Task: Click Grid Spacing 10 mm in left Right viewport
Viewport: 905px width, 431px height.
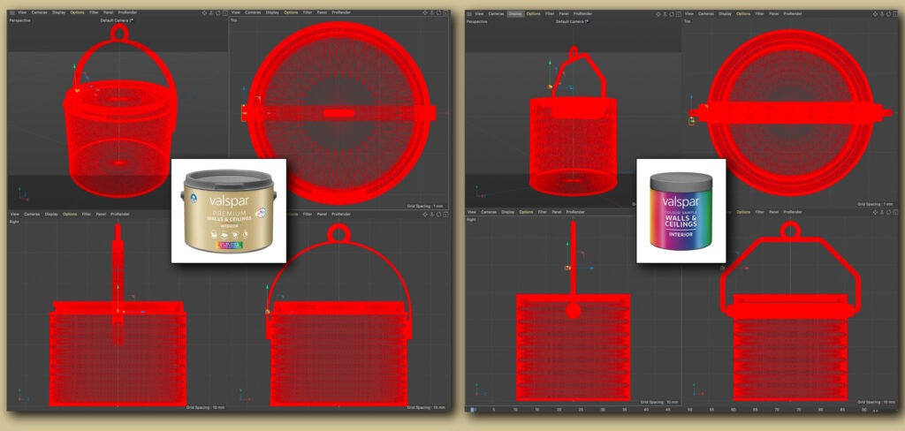Action: [205, 407]
